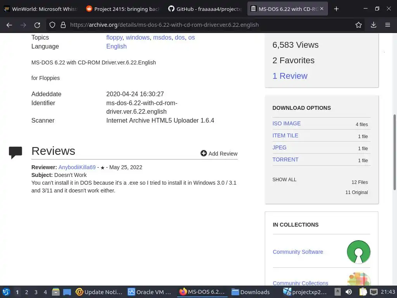Screen dimensions: 397x298
Task: Download the ITEM TILE file
Action: (285, 135)
